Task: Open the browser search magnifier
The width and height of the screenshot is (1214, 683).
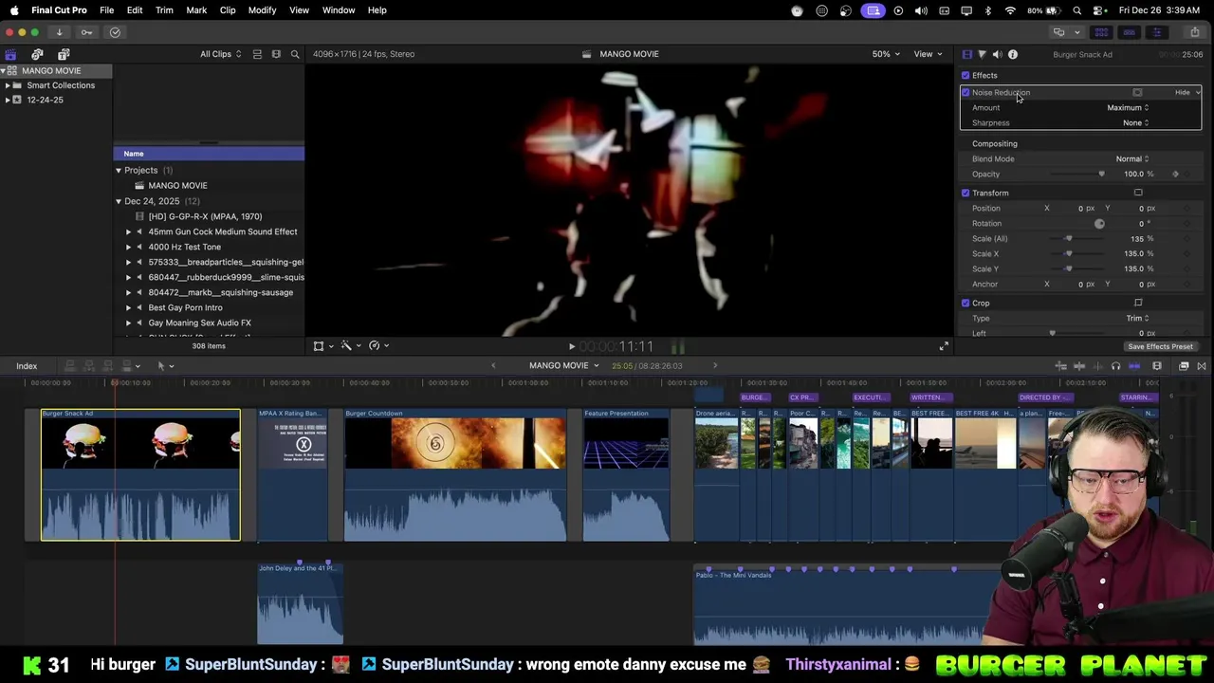Action: 295,54
